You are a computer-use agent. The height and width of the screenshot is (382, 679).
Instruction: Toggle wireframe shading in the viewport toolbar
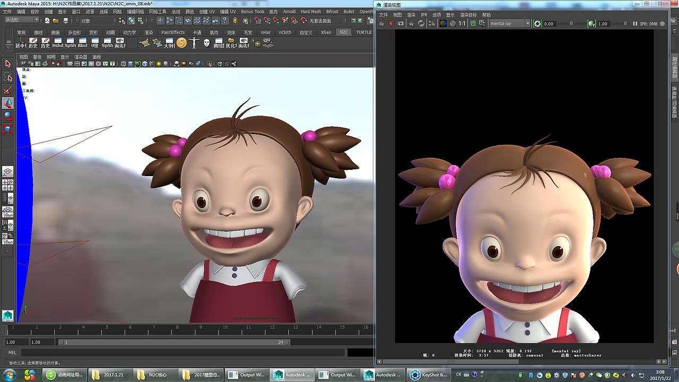click(x=124, y=64)
